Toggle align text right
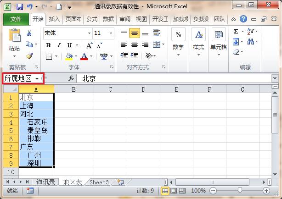 (145, 44)
